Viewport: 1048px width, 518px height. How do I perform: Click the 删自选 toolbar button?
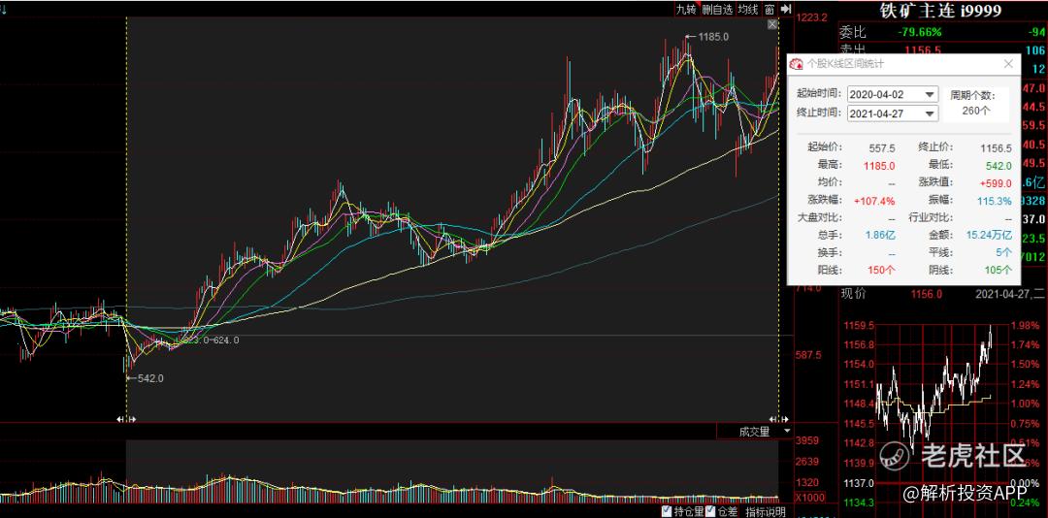coord(716,9)
